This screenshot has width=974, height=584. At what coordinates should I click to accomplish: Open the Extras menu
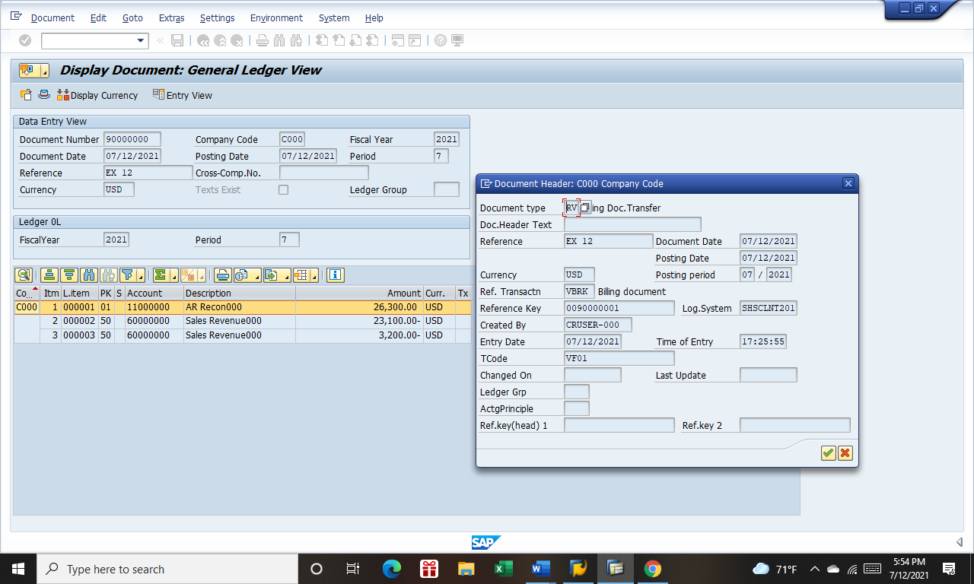(x=171, y=17)
